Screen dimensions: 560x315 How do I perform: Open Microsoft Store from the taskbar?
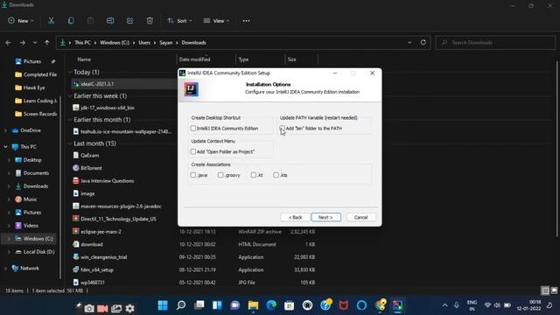point(290,305)
